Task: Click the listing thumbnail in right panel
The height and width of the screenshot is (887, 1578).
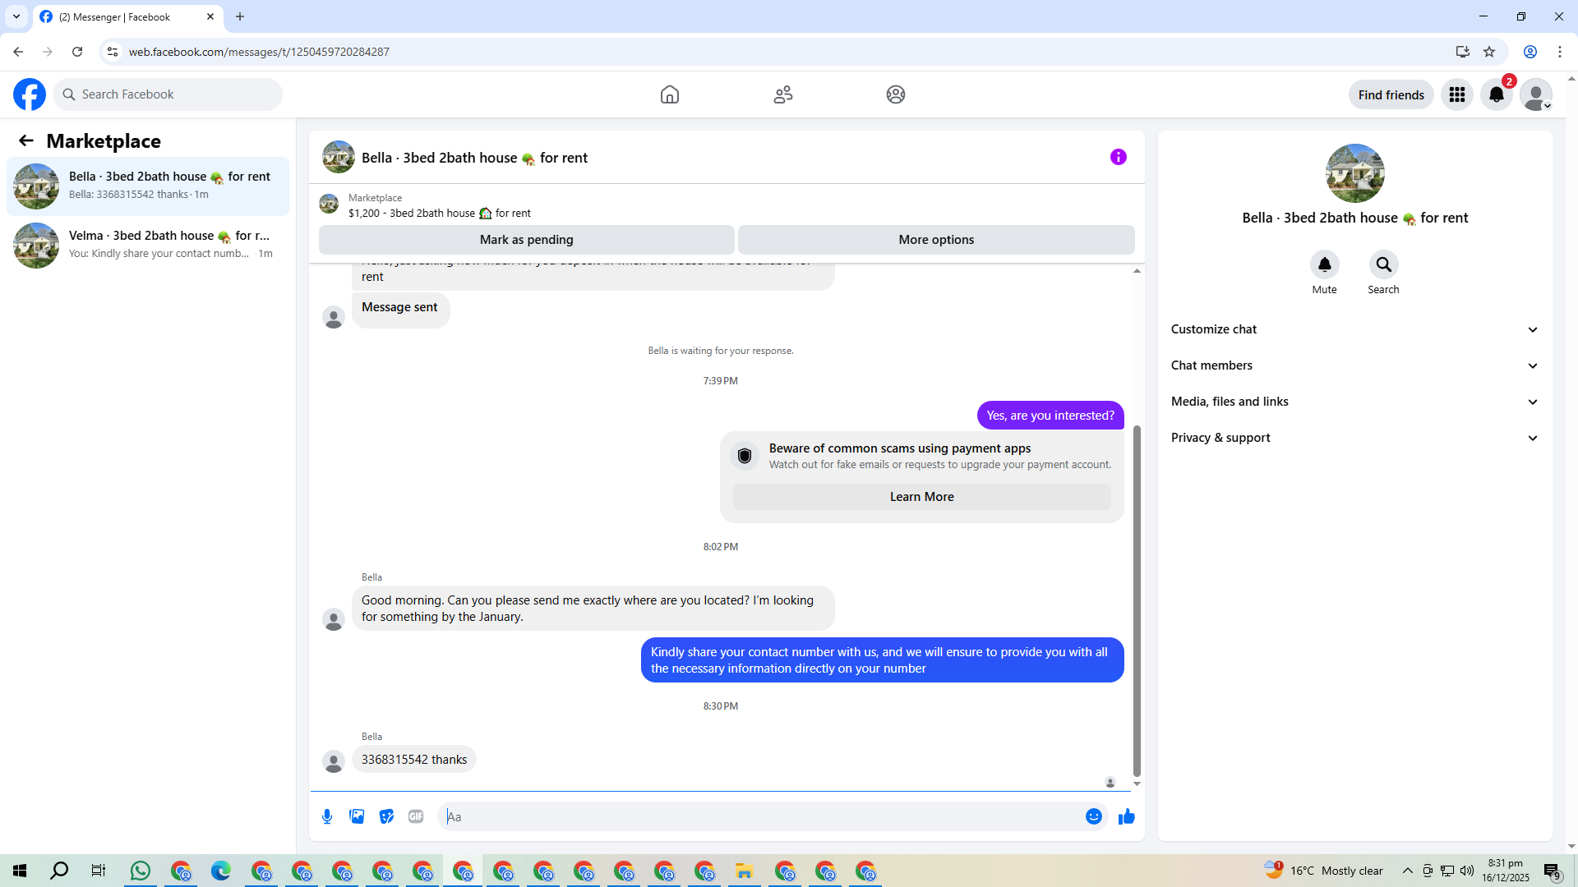Action: click(x=1355, y=173)
